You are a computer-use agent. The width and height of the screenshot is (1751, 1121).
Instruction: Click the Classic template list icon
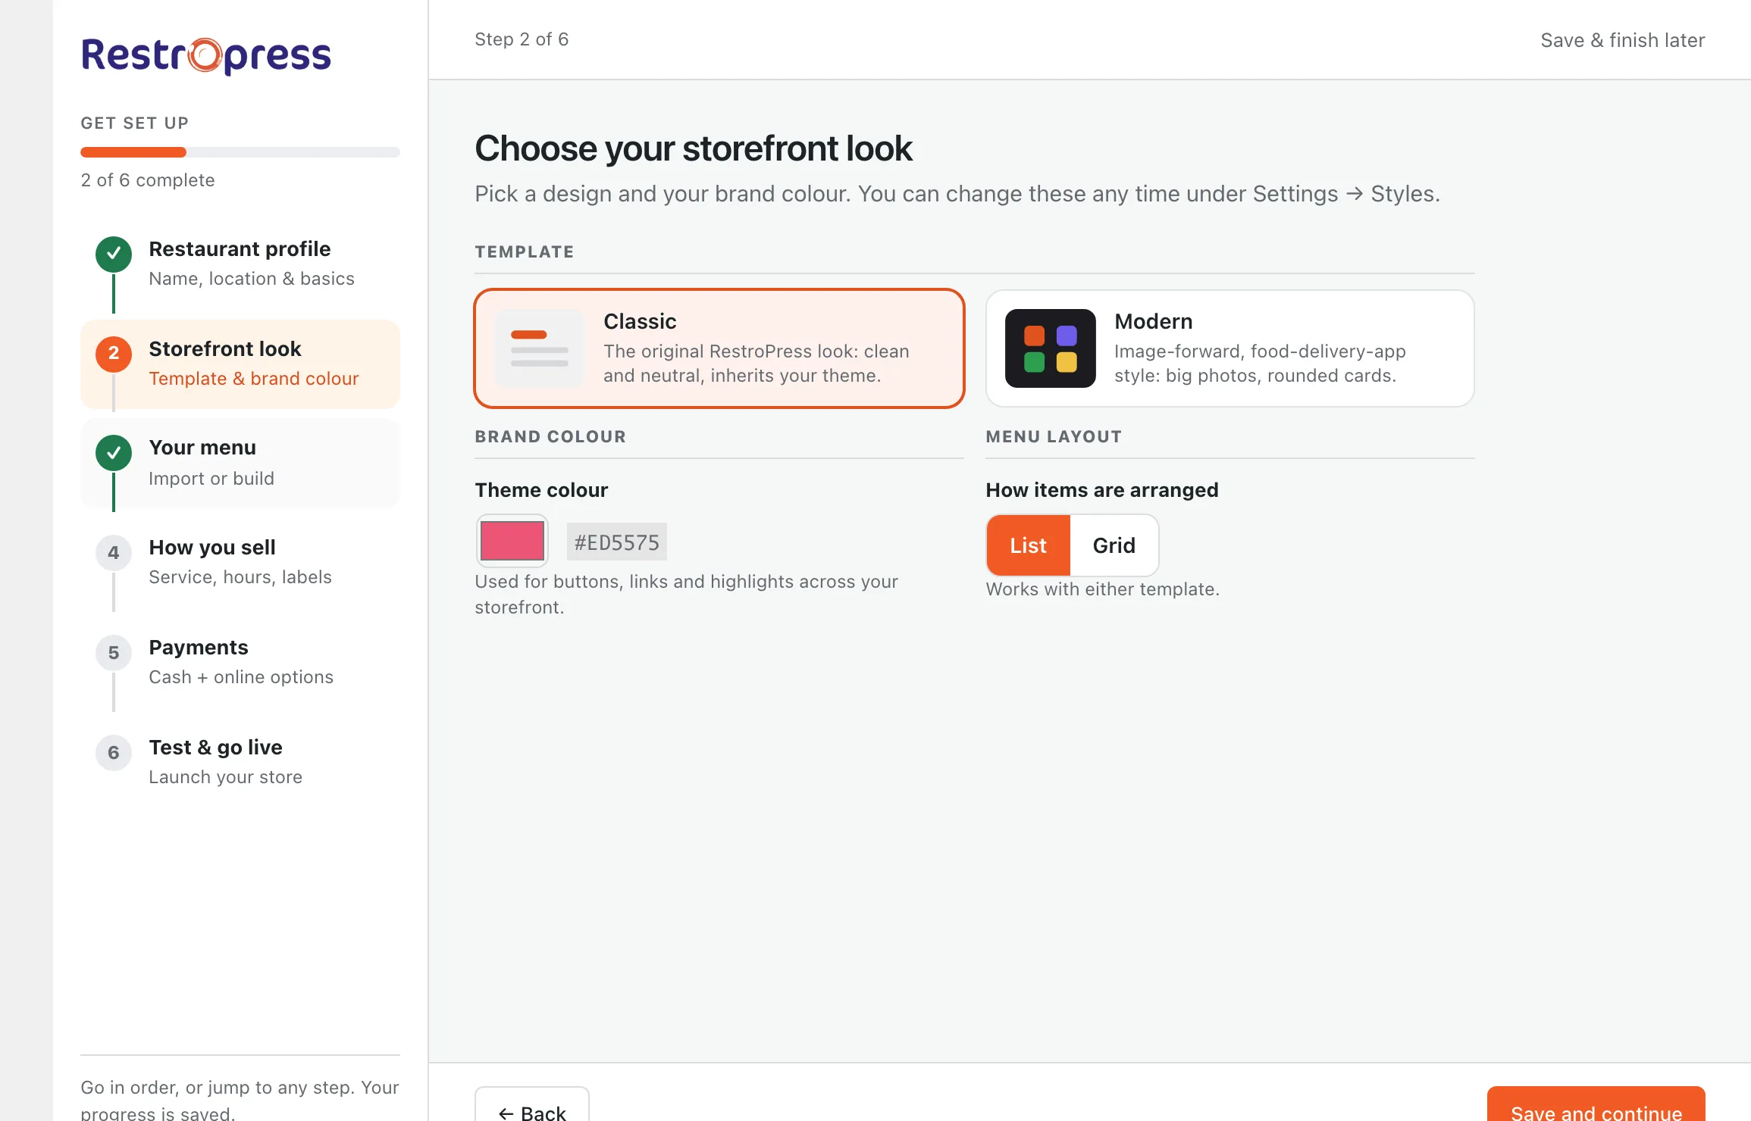tap(540, 348)
